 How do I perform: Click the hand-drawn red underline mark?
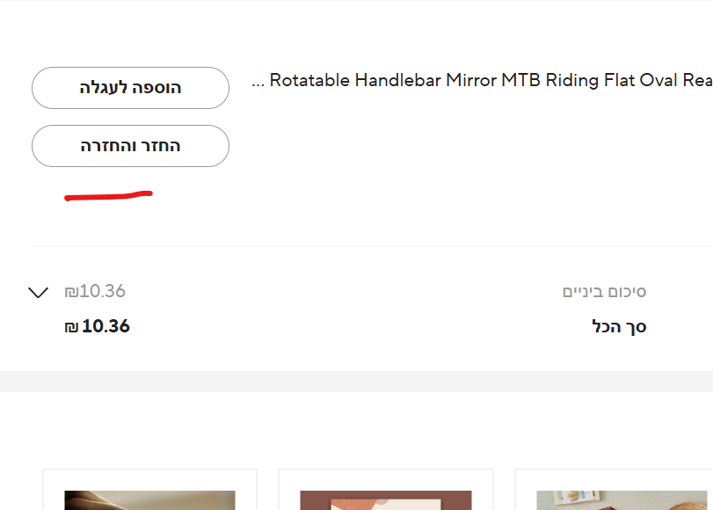[x=108, y=195]
